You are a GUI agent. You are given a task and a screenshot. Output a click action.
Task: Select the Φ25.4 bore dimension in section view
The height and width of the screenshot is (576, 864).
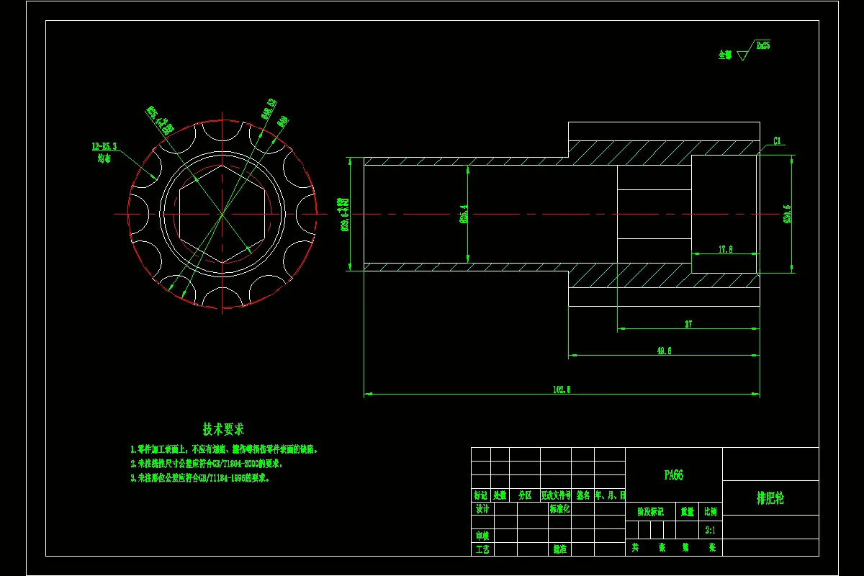click(463, 214)
